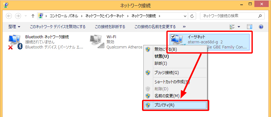Open the view options dropdown arrow
Viewport: 271px width, 117px height.
[239, 27]
